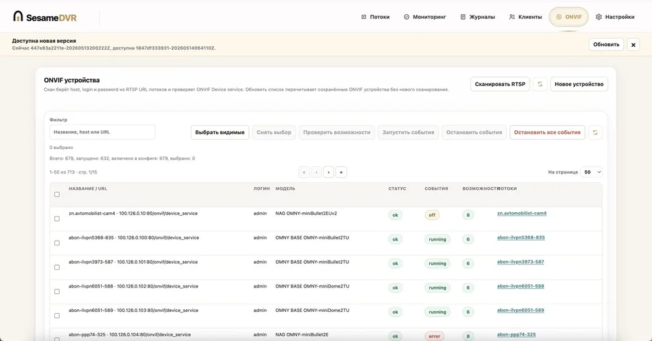The height and width of the screenshot is (341, 652).
Task: Open the abon-ilvpn5368-835 stream link
Action: coord(521,238)
